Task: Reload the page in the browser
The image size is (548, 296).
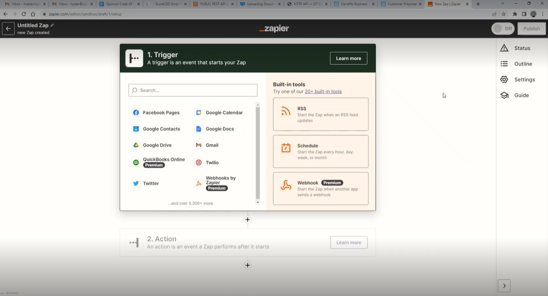Action: pyautogui.click(x=24, y=14)
